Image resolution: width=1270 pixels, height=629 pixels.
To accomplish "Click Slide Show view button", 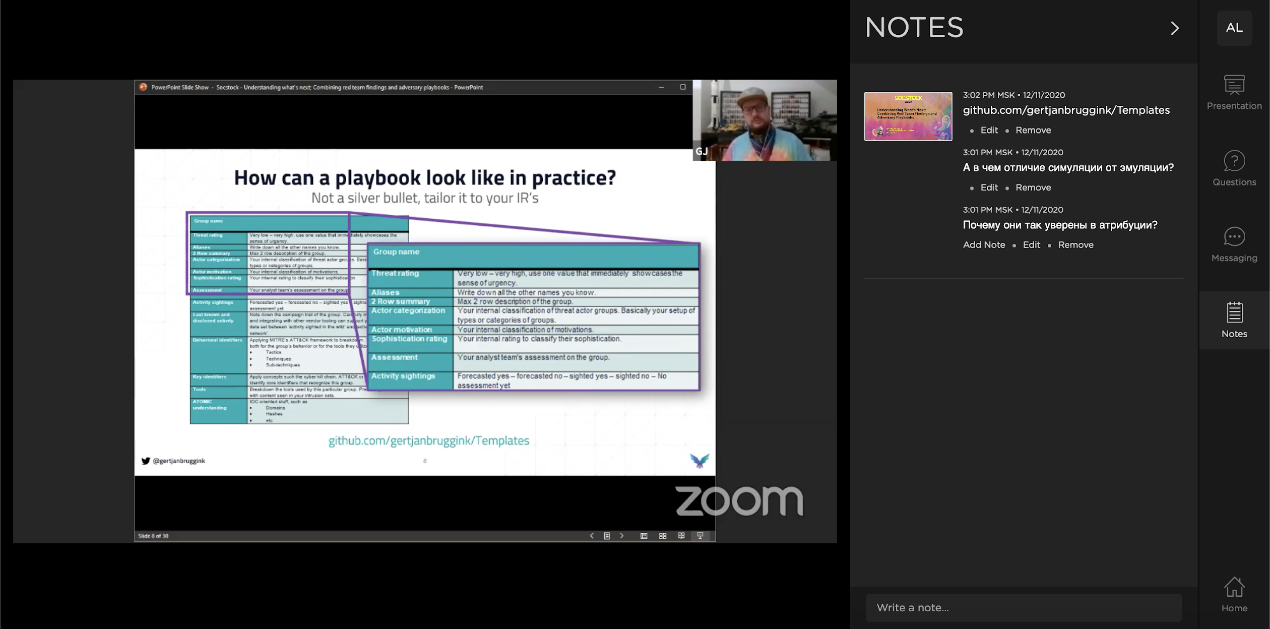I will 700,536.
